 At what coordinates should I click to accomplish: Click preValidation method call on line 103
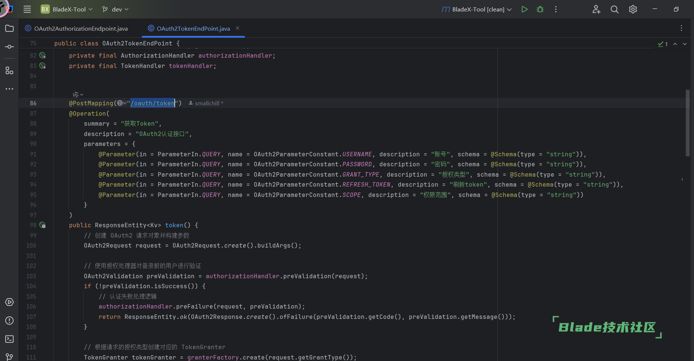[x=307, y=276]
